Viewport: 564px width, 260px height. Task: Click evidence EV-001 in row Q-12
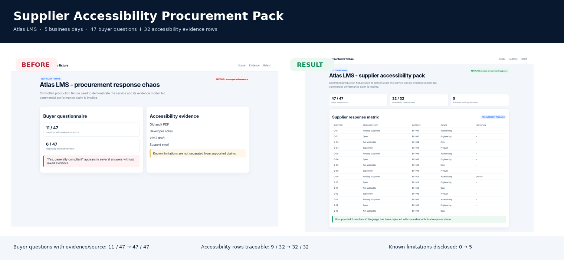[x=415, y=194]
